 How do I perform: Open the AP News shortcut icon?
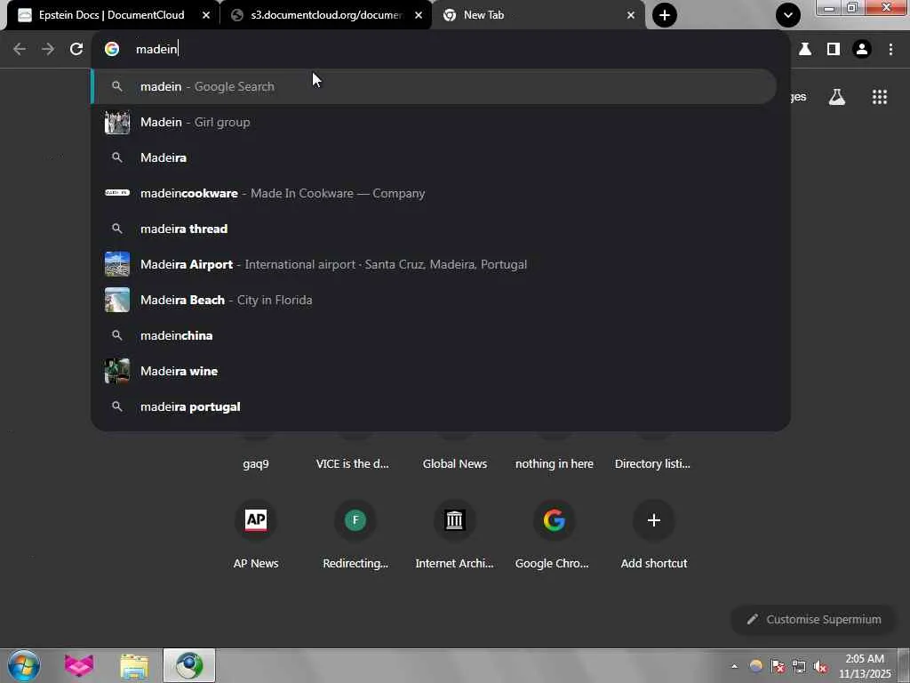256,519
